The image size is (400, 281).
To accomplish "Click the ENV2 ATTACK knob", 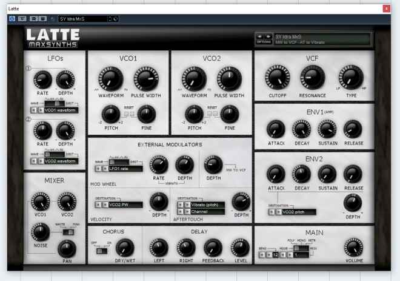I will pyautogui.click(x=276, y=174).
